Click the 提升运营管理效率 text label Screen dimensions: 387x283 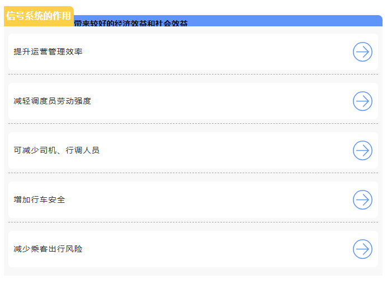[48, 52]
